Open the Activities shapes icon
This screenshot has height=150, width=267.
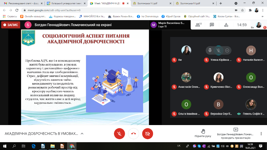226,25
